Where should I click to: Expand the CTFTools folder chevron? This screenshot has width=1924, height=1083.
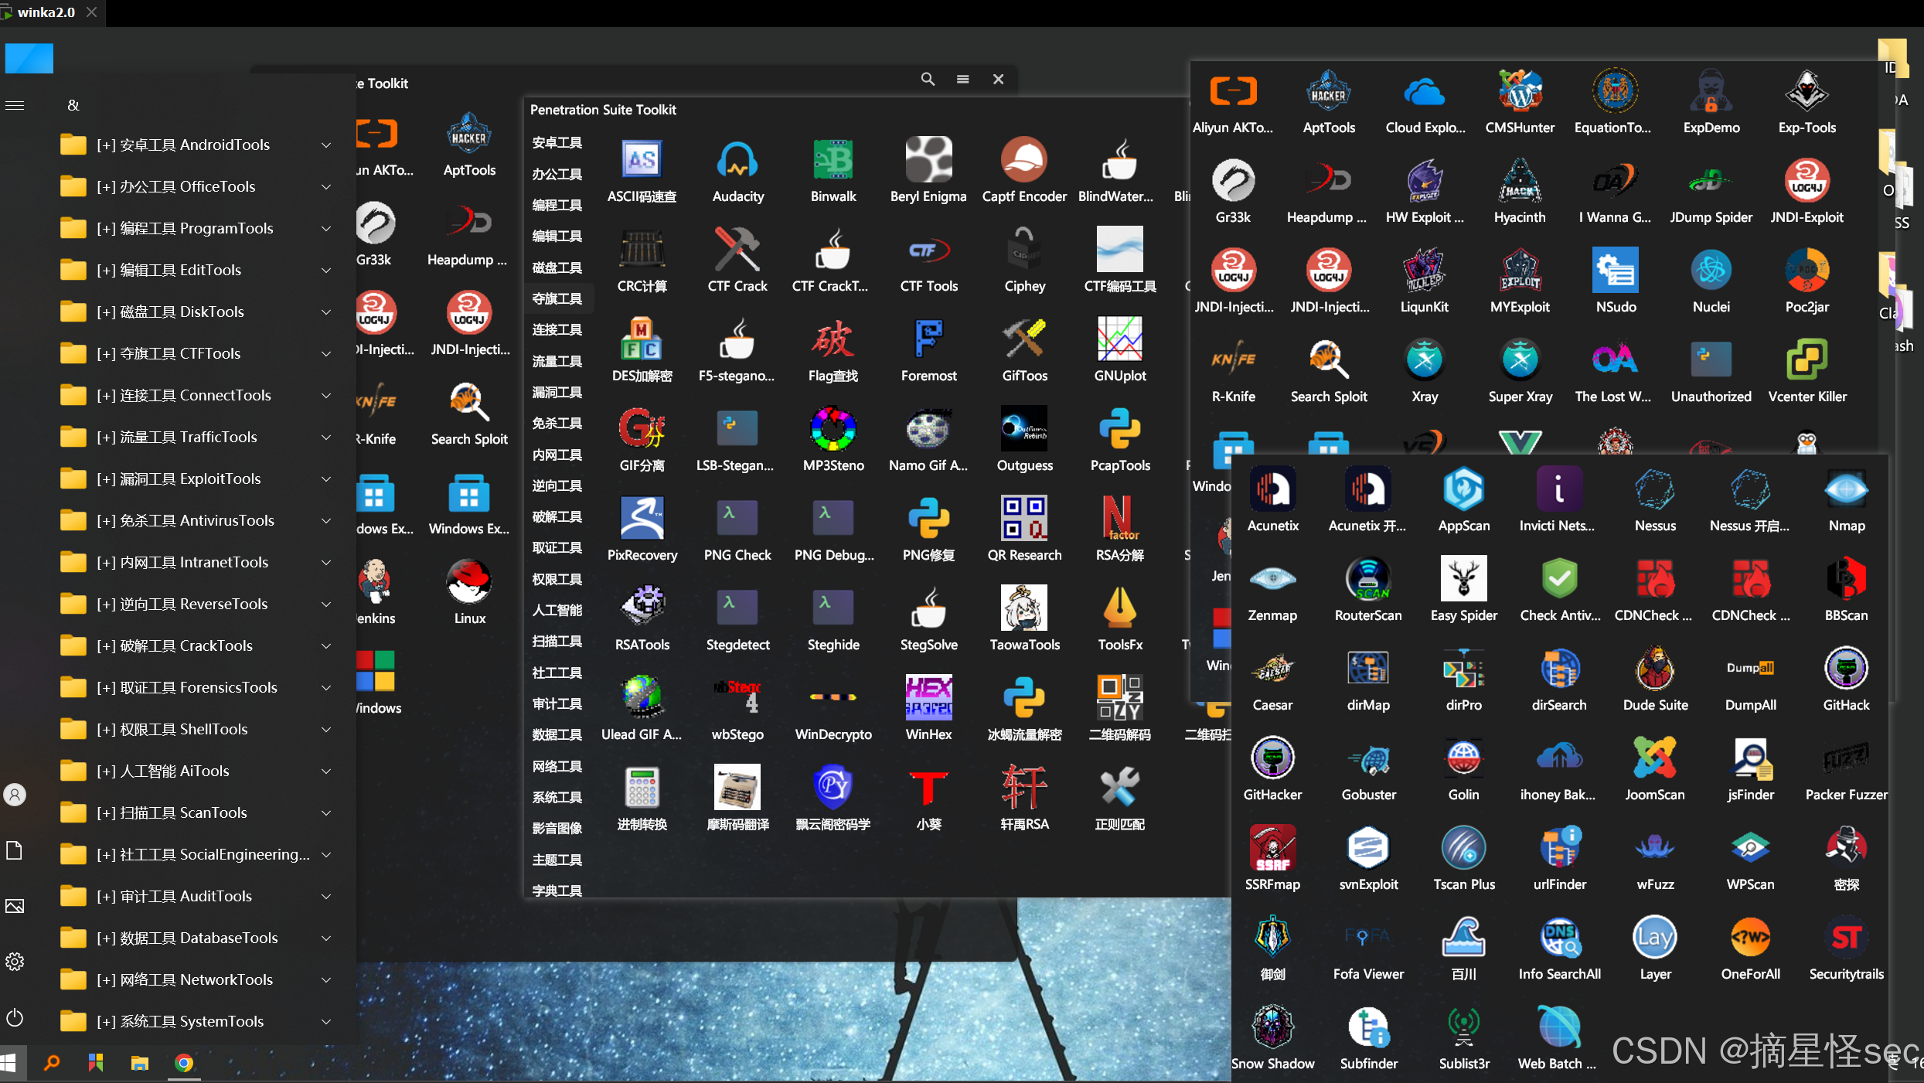pos(326,354)
